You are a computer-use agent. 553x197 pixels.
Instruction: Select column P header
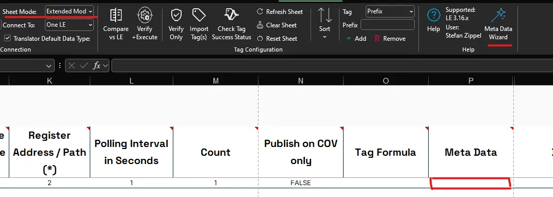(x=471, y=80)
